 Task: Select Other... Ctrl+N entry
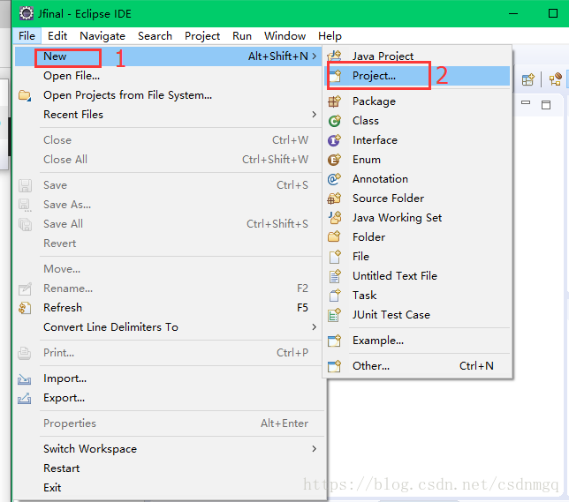(417, 366)
